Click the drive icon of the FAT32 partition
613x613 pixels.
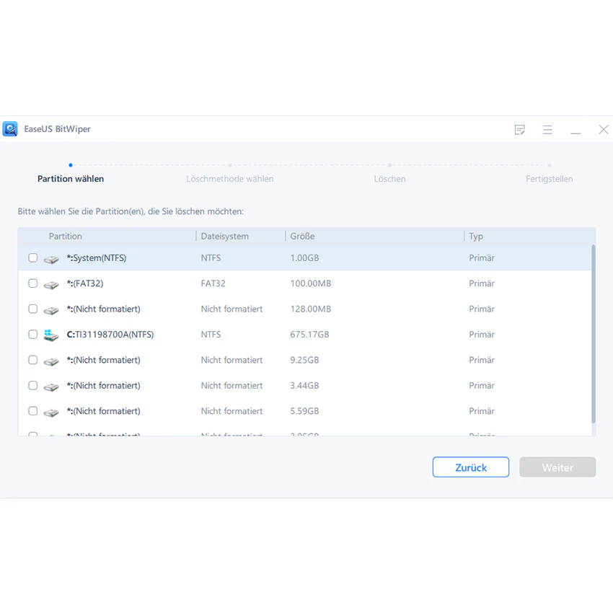pyautogui.click(x=51, y=285)
